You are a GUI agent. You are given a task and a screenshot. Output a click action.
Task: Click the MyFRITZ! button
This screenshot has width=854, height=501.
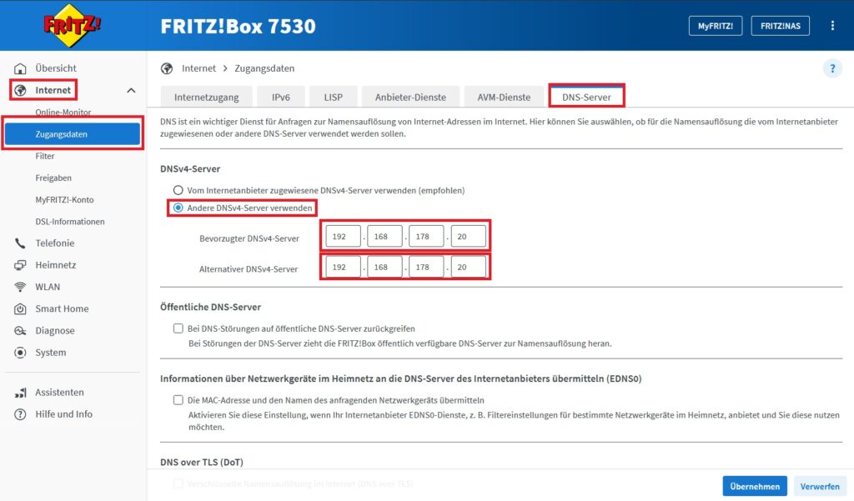pos(715,26)
